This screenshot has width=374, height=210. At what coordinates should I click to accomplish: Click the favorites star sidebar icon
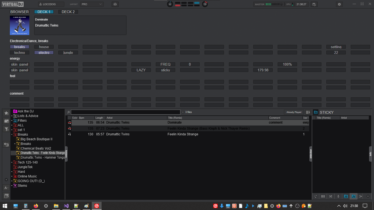[6, 113]
